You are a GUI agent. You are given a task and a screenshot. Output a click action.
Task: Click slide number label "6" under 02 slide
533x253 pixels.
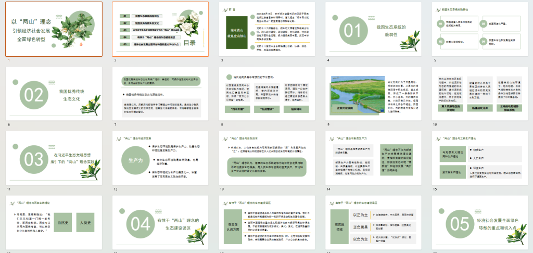coord(9,124)
